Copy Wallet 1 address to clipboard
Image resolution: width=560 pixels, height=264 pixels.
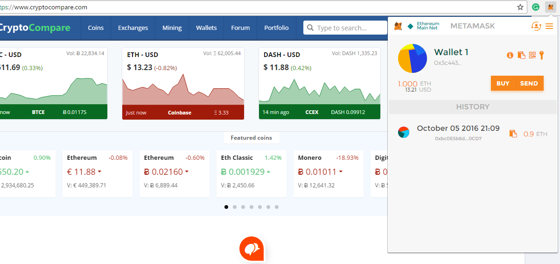click(521, 55)
